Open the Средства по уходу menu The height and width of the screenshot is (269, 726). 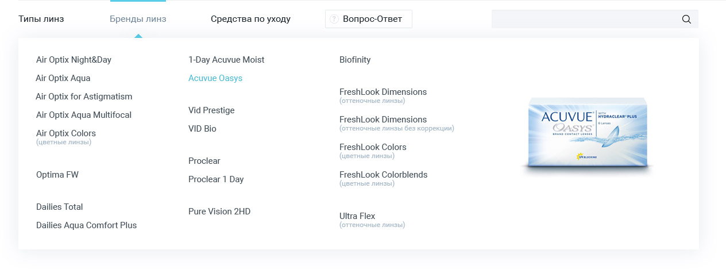(x=250, y=19)
